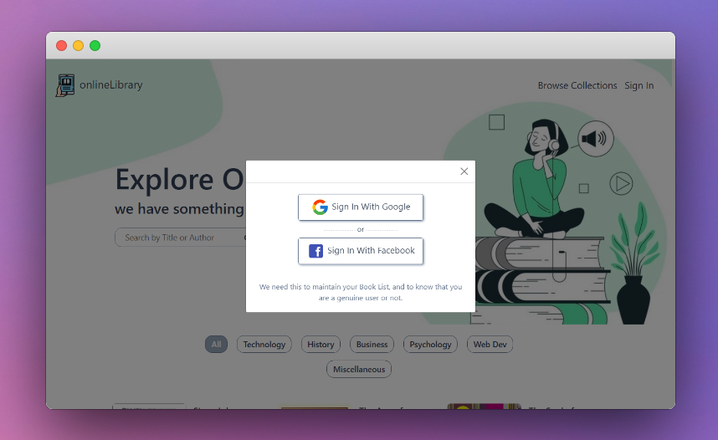Screen dimensions: 718x440
Task: Select the All category filter
Action: (x=216, y=345)
